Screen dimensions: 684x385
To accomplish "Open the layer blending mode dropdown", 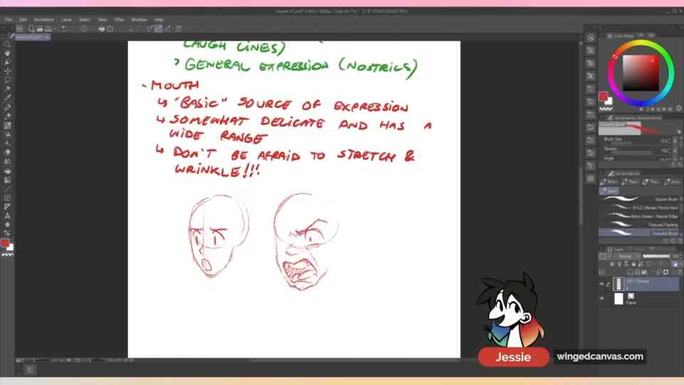I will (x=626, y=256).
